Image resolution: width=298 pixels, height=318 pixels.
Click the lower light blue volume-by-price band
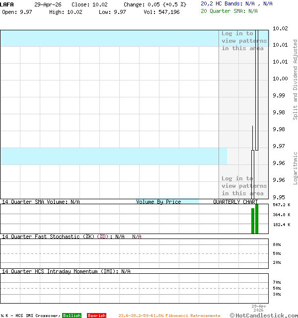tap(109, 156)
